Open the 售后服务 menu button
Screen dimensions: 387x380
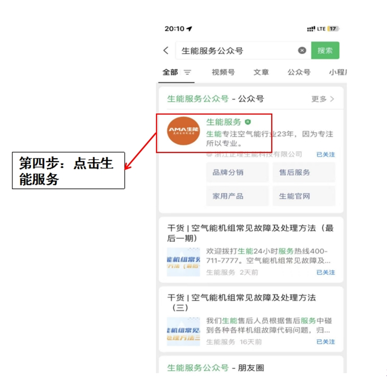click(x=303, y=172)
